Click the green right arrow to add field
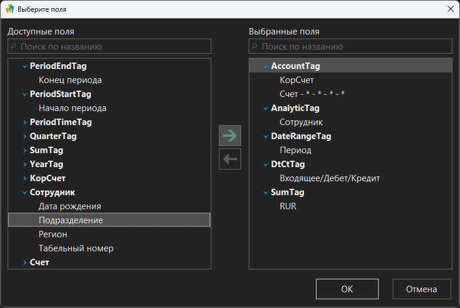The height and width of the screenshot is (308, 460). 230,136
